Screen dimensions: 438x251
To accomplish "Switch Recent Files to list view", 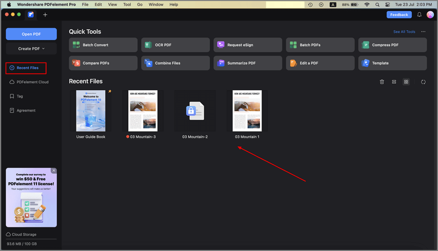I will pyautogui.click(x=394, y=82).
